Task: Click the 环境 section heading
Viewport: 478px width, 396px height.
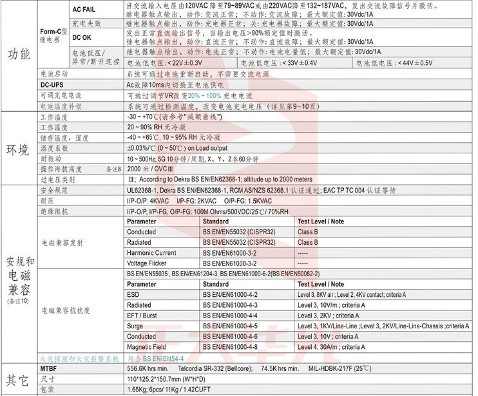Action: tap(19, 149)
